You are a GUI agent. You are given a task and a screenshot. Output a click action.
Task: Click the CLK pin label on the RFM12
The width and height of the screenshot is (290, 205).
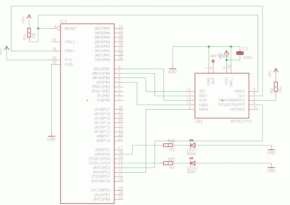pos(241,96)
